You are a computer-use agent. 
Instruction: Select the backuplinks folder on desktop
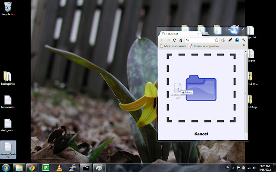[8, 78]
